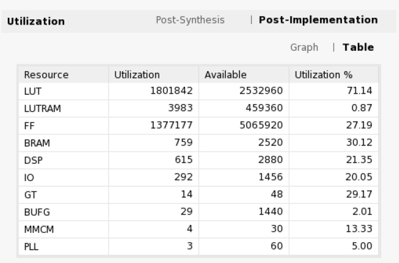Click the Utilization % column header
This screenshot has height=263, width=399.
point(323,75)
